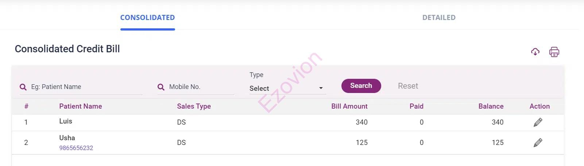Open Usha's mobile number 9865656232 link

coord(76,148)
